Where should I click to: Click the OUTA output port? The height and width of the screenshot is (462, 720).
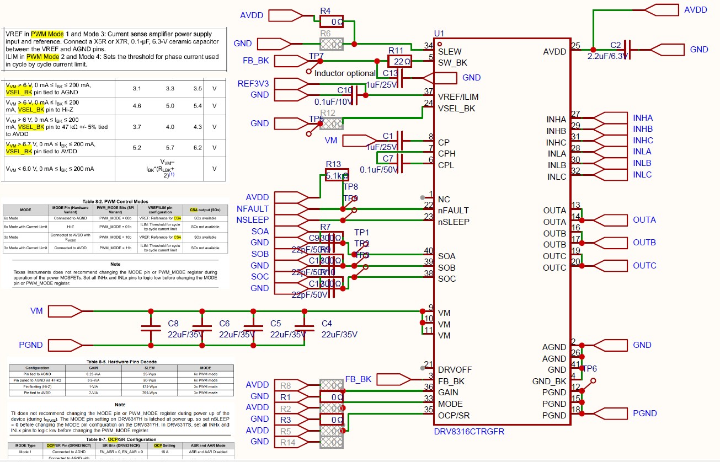point(611,220)
